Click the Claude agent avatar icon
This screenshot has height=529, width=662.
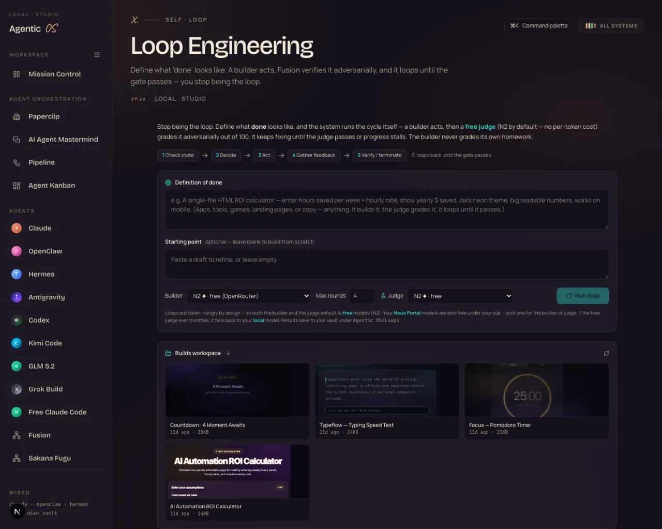(17, 228)
